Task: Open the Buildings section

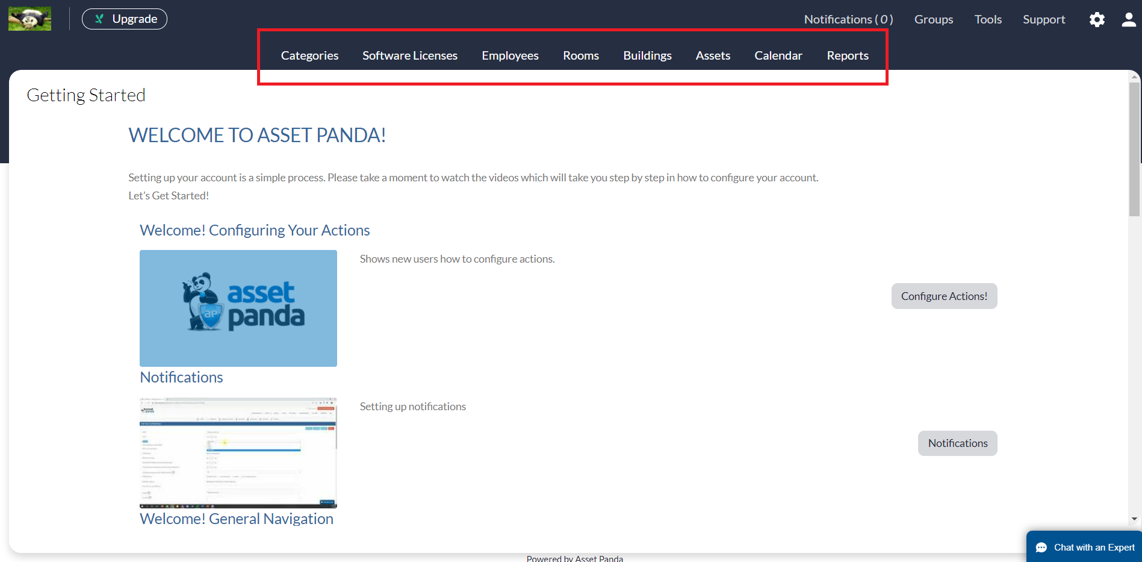Action: (647, 55)
